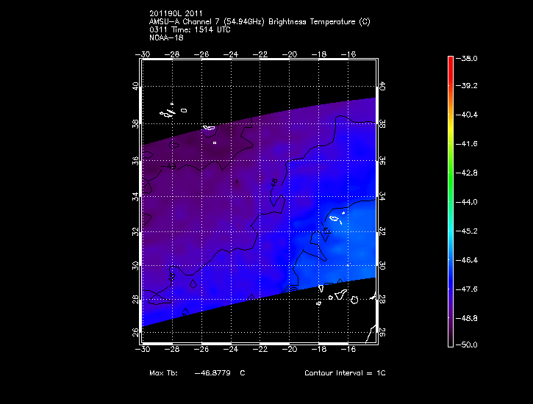
Task: Click the Azores island outlines near 38N, 28W
Action: (171, 112)
